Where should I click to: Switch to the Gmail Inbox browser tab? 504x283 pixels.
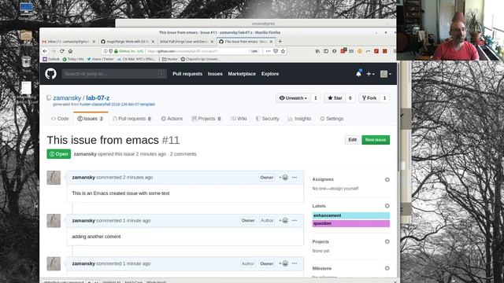69,42
